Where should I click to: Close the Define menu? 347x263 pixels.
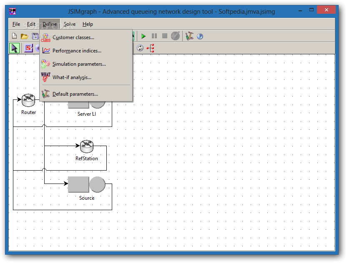point(50,24)
